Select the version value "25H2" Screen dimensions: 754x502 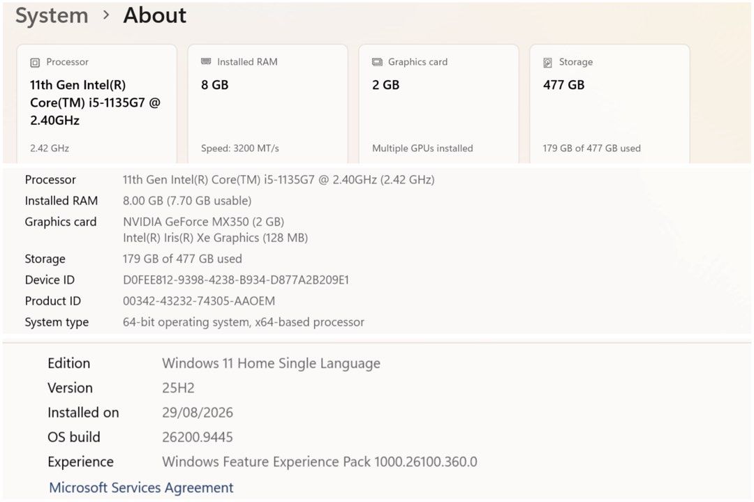point(179,388)
